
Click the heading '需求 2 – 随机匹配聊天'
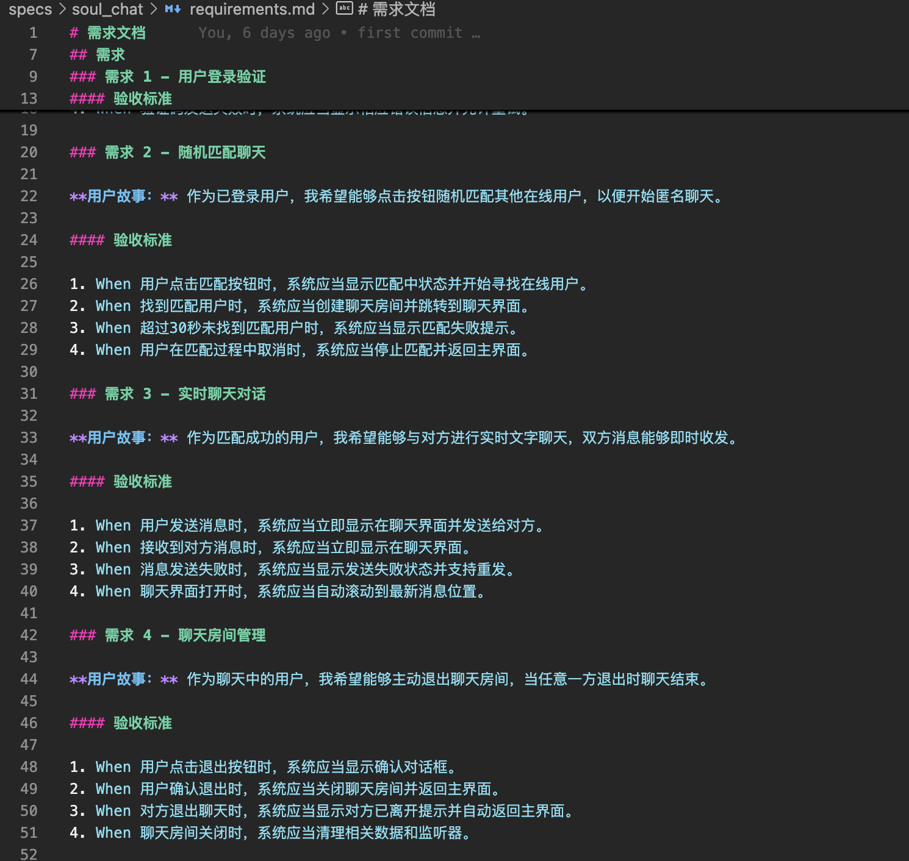click(x=185, y=152)
